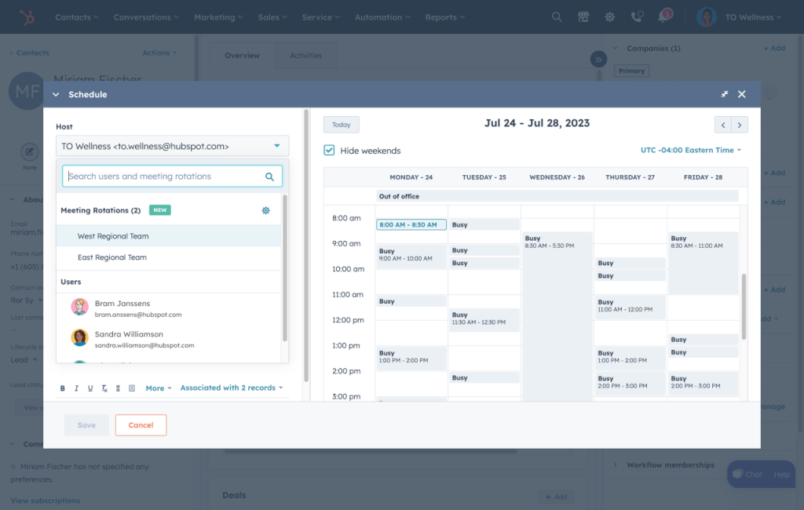Shrink the Schedule dialog window

coord(724,94)
